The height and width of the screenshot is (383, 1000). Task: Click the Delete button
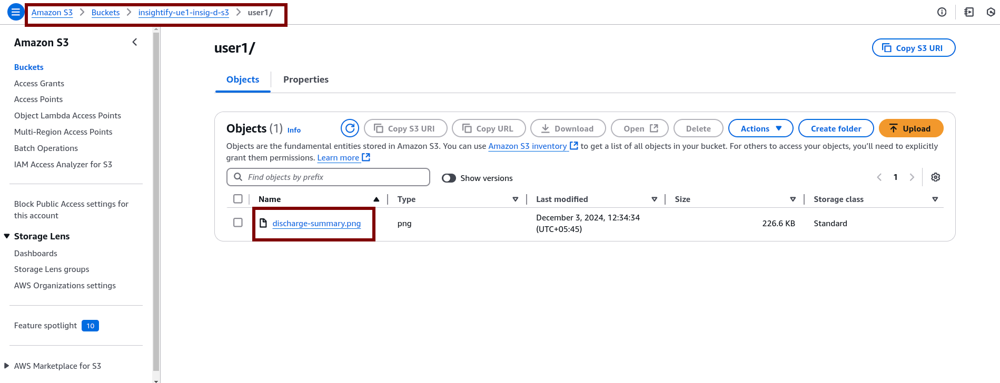[698, 128]
